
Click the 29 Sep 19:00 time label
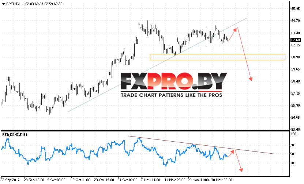34,180
